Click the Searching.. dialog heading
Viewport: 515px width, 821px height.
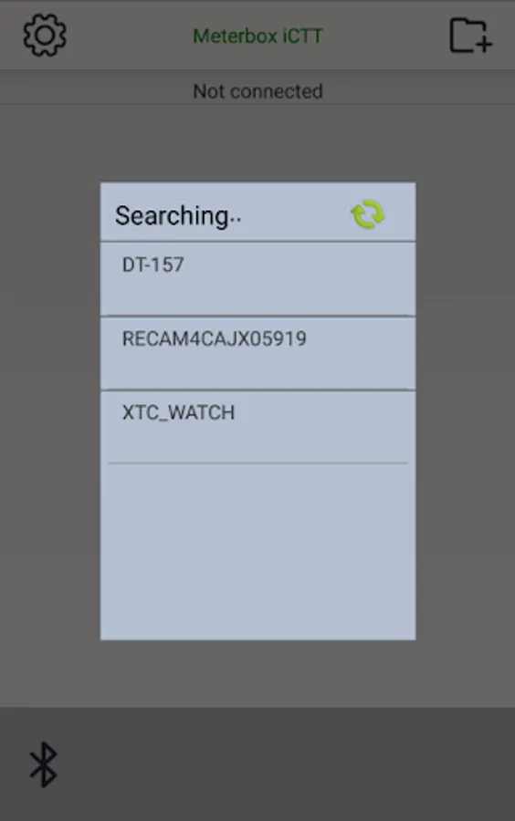click(178, 215)
